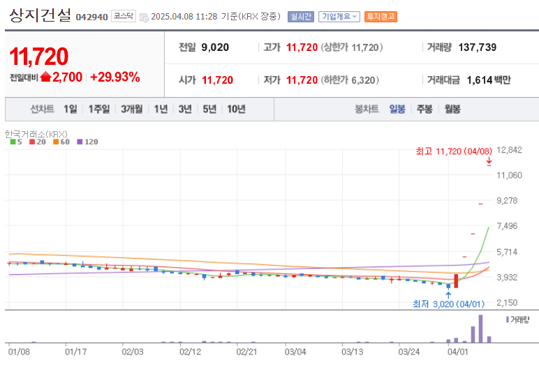Click the 봉차트 section label
539x367 pixels.
click(367, 110)
